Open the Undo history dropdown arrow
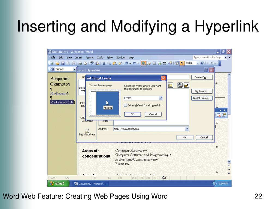The image size is (279, 209). 131,63
